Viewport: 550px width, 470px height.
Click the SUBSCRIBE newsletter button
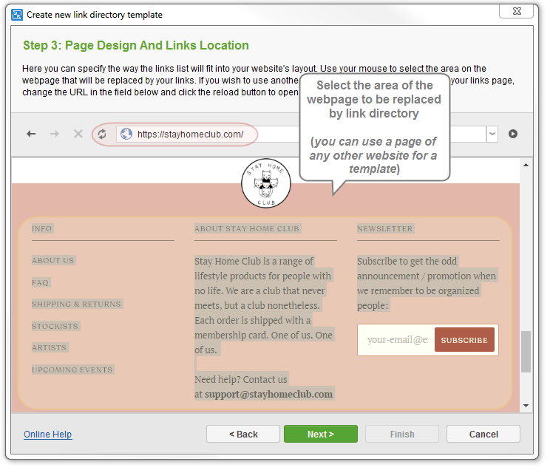pyautogui.click(x=464, y=340)
